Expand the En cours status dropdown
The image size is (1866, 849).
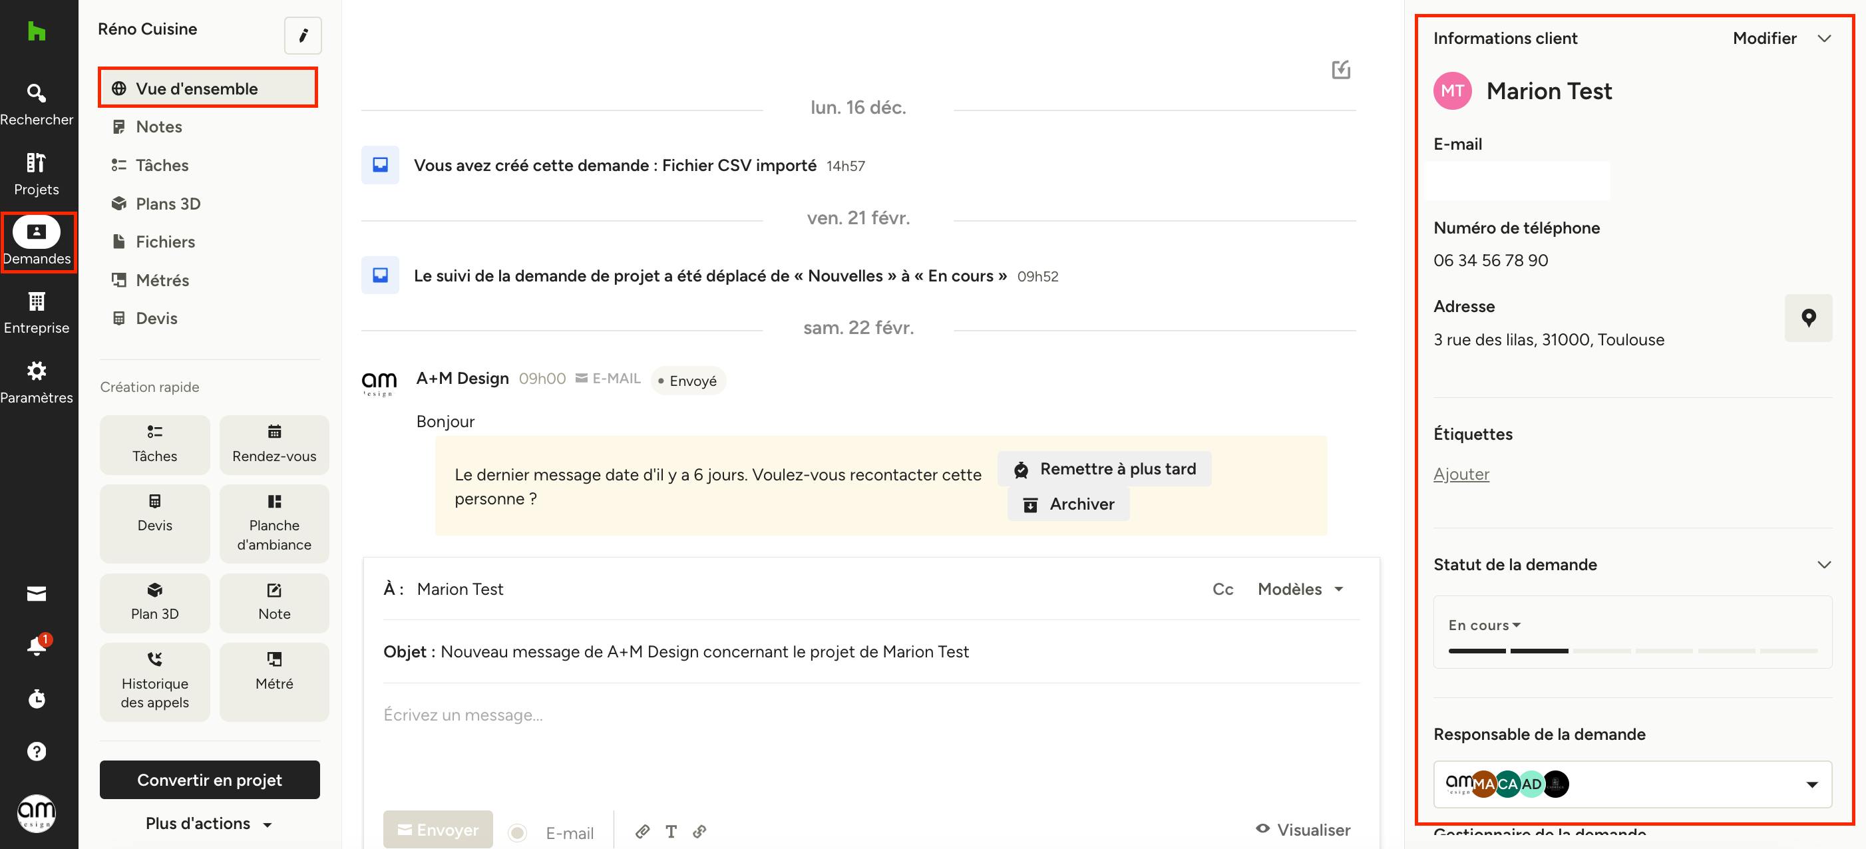[x=1484, y=625]
